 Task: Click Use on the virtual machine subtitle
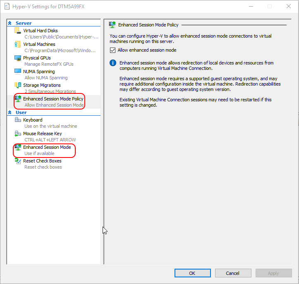pyautogui.click(x=51, y=126)
